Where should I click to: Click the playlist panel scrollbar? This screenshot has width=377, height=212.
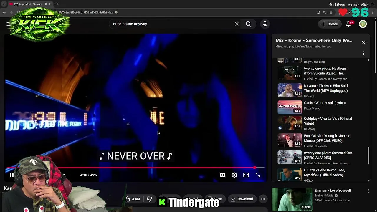coord(368,155)
